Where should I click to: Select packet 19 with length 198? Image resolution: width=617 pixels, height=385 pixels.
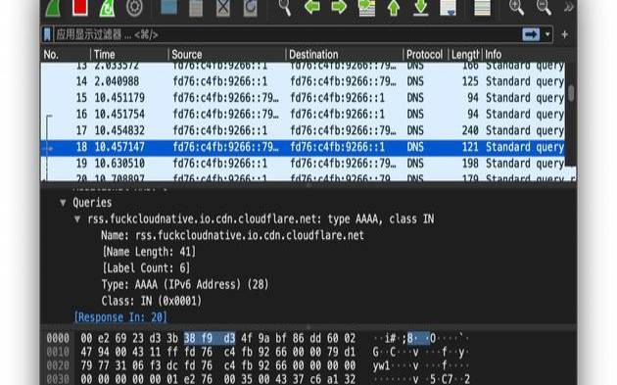pyautogui.click(x=303, y=164)
